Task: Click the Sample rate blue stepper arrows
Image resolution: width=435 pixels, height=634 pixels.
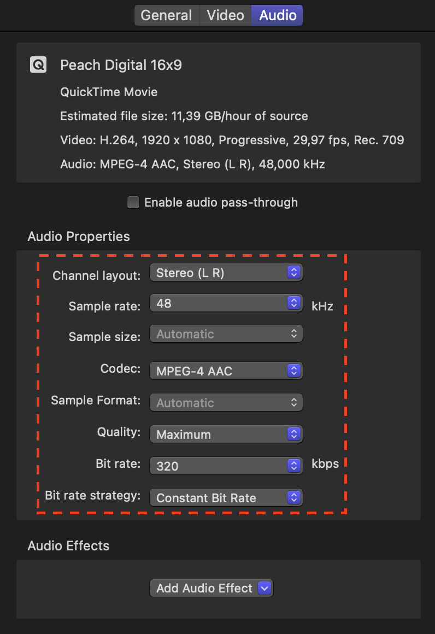Action: [294, 303]
